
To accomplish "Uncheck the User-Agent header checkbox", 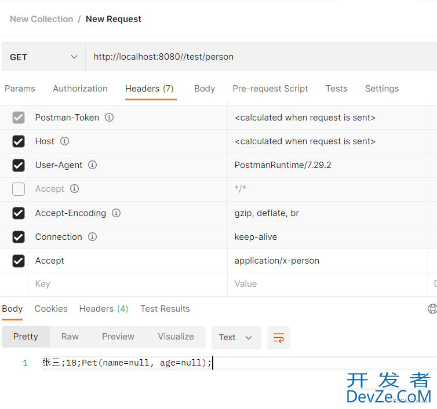I will coord(19,165).
